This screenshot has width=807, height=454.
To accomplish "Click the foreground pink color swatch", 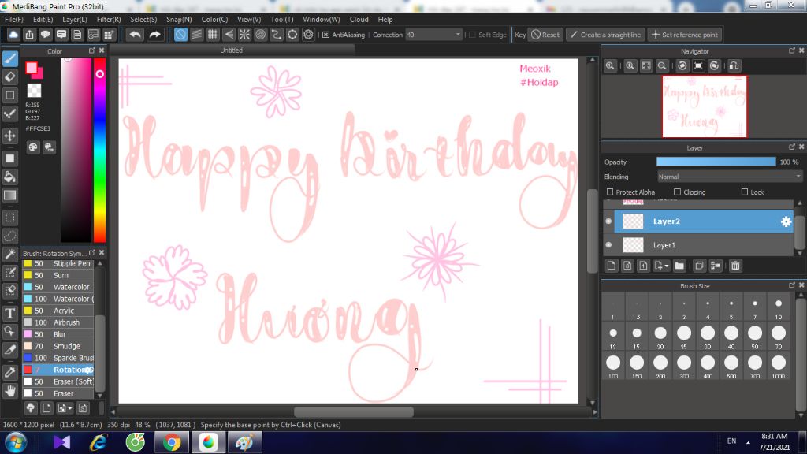I will 32,68.
